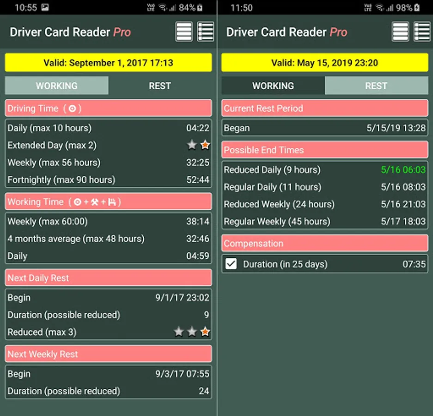Tap green 5/16 06:03 end time
433x416 pixels.
[403, 169]
